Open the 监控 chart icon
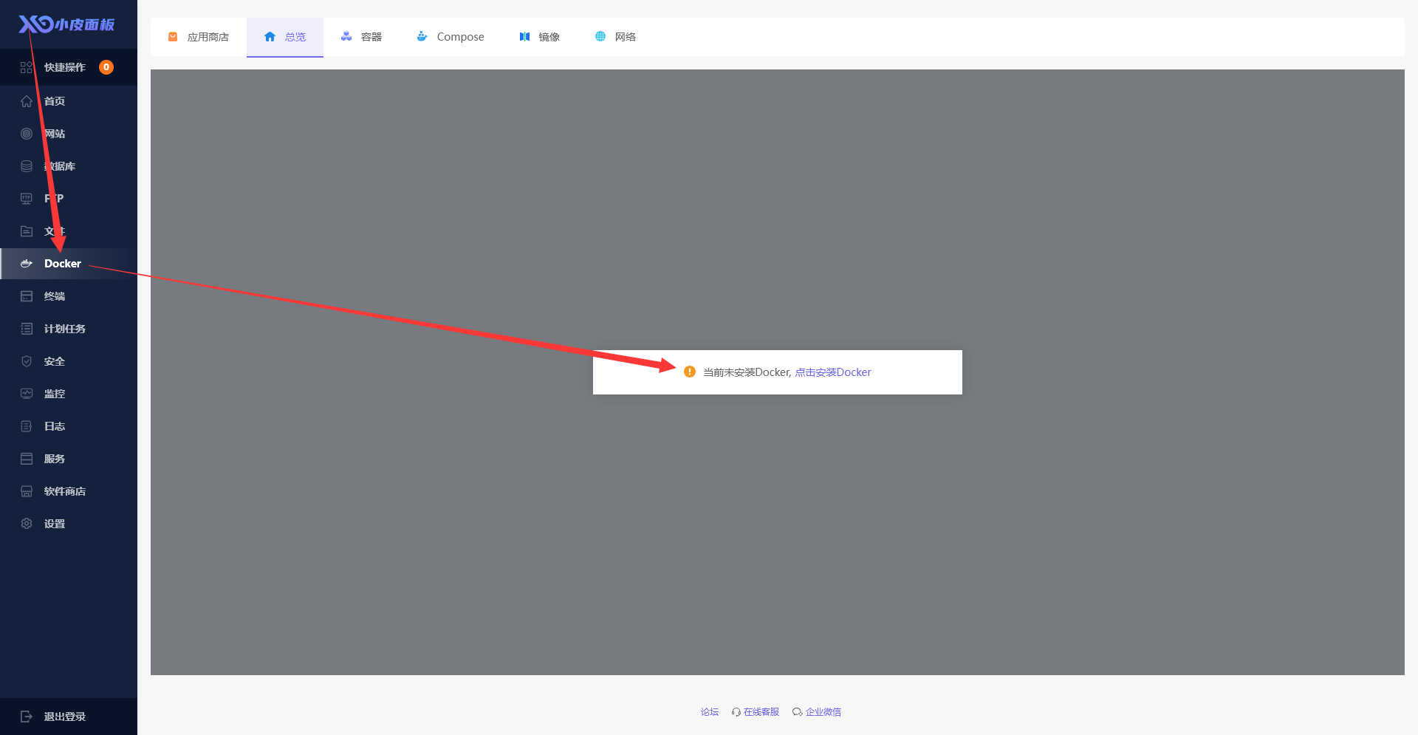Image resolution: width=1418 pixels, height=735 pixels. pos(27,394)
